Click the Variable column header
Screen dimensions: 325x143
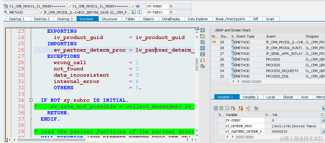(x=245, y=115)
